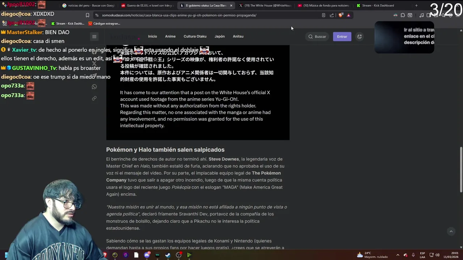Open the Anitsu nav item
Viewport: 463px width, 260px height.
[x=238, y=36]
